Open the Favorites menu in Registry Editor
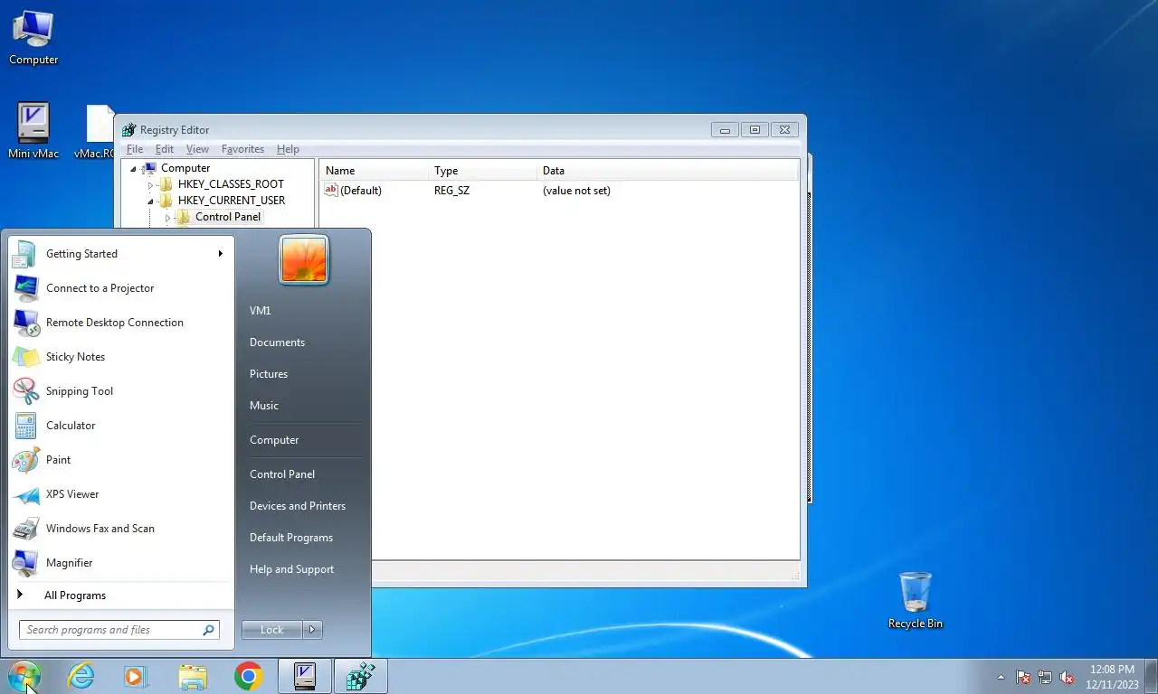The image size is (1158, 694). click(x=242, y=149)
